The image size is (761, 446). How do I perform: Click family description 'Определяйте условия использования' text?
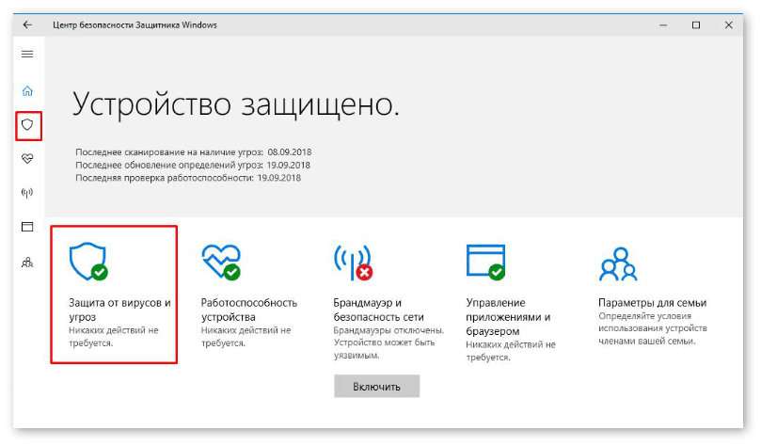[652, 328]
